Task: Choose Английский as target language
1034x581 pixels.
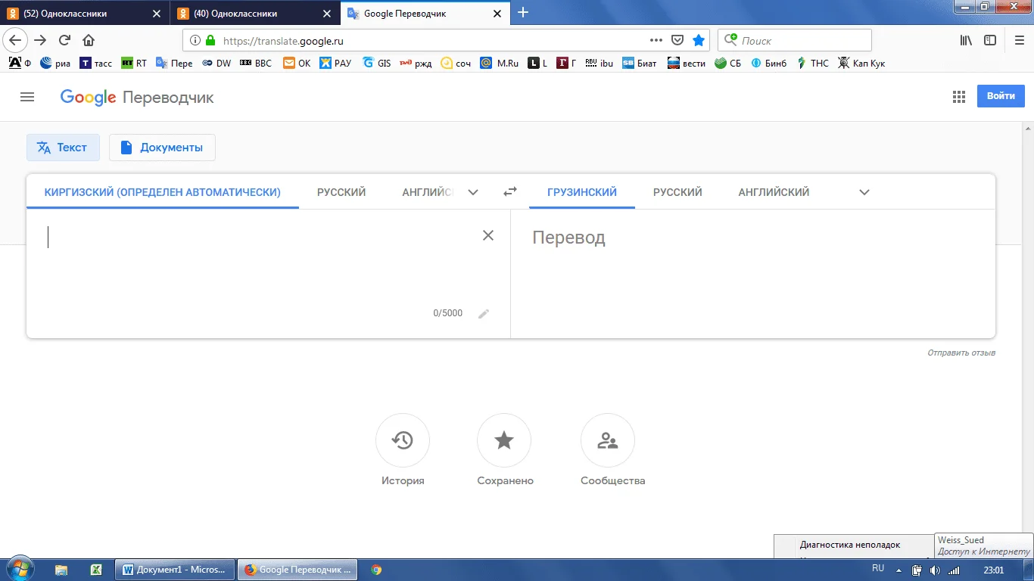Action: (x=774, y=192)
